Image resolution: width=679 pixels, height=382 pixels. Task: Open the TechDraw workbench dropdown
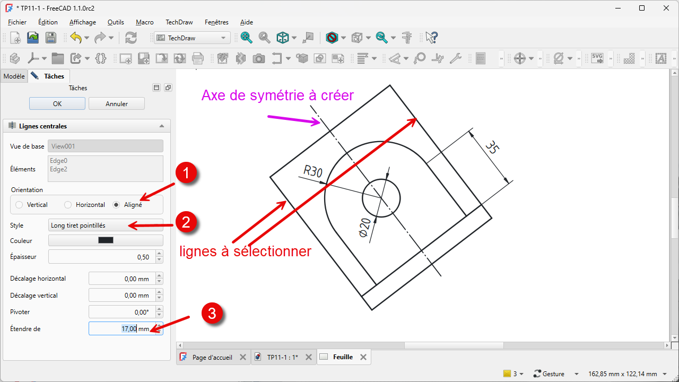192,38
